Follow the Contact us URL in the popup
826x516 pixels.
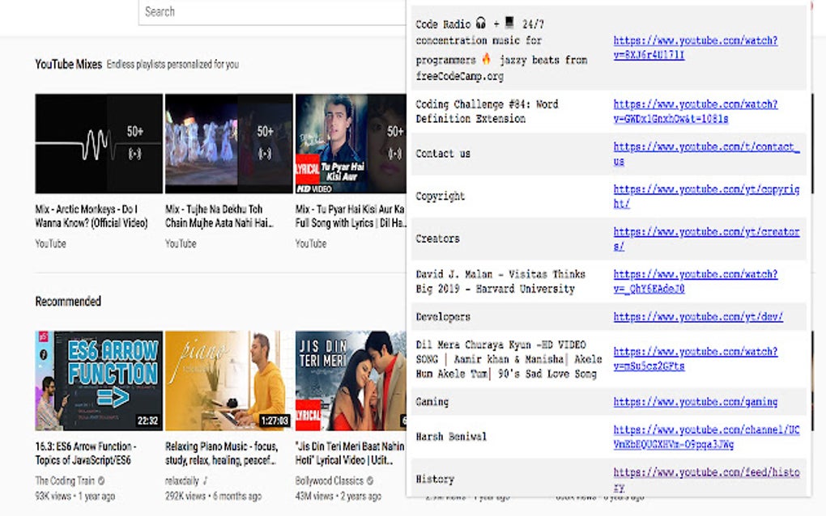pyautogui.click(x=705, y=154)
